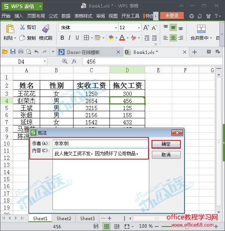Image resolution: width=225 pixels, height=231 pixels.
Task: Open Print Preview icon
Action: coord(28,52)
